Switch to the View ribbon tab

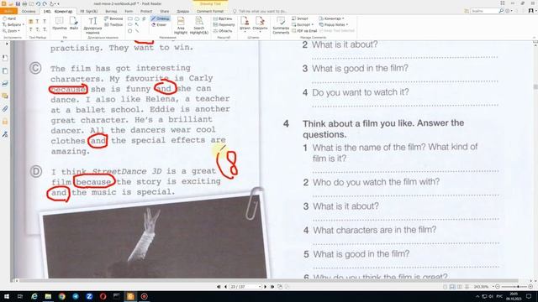[x=111, y=11]
